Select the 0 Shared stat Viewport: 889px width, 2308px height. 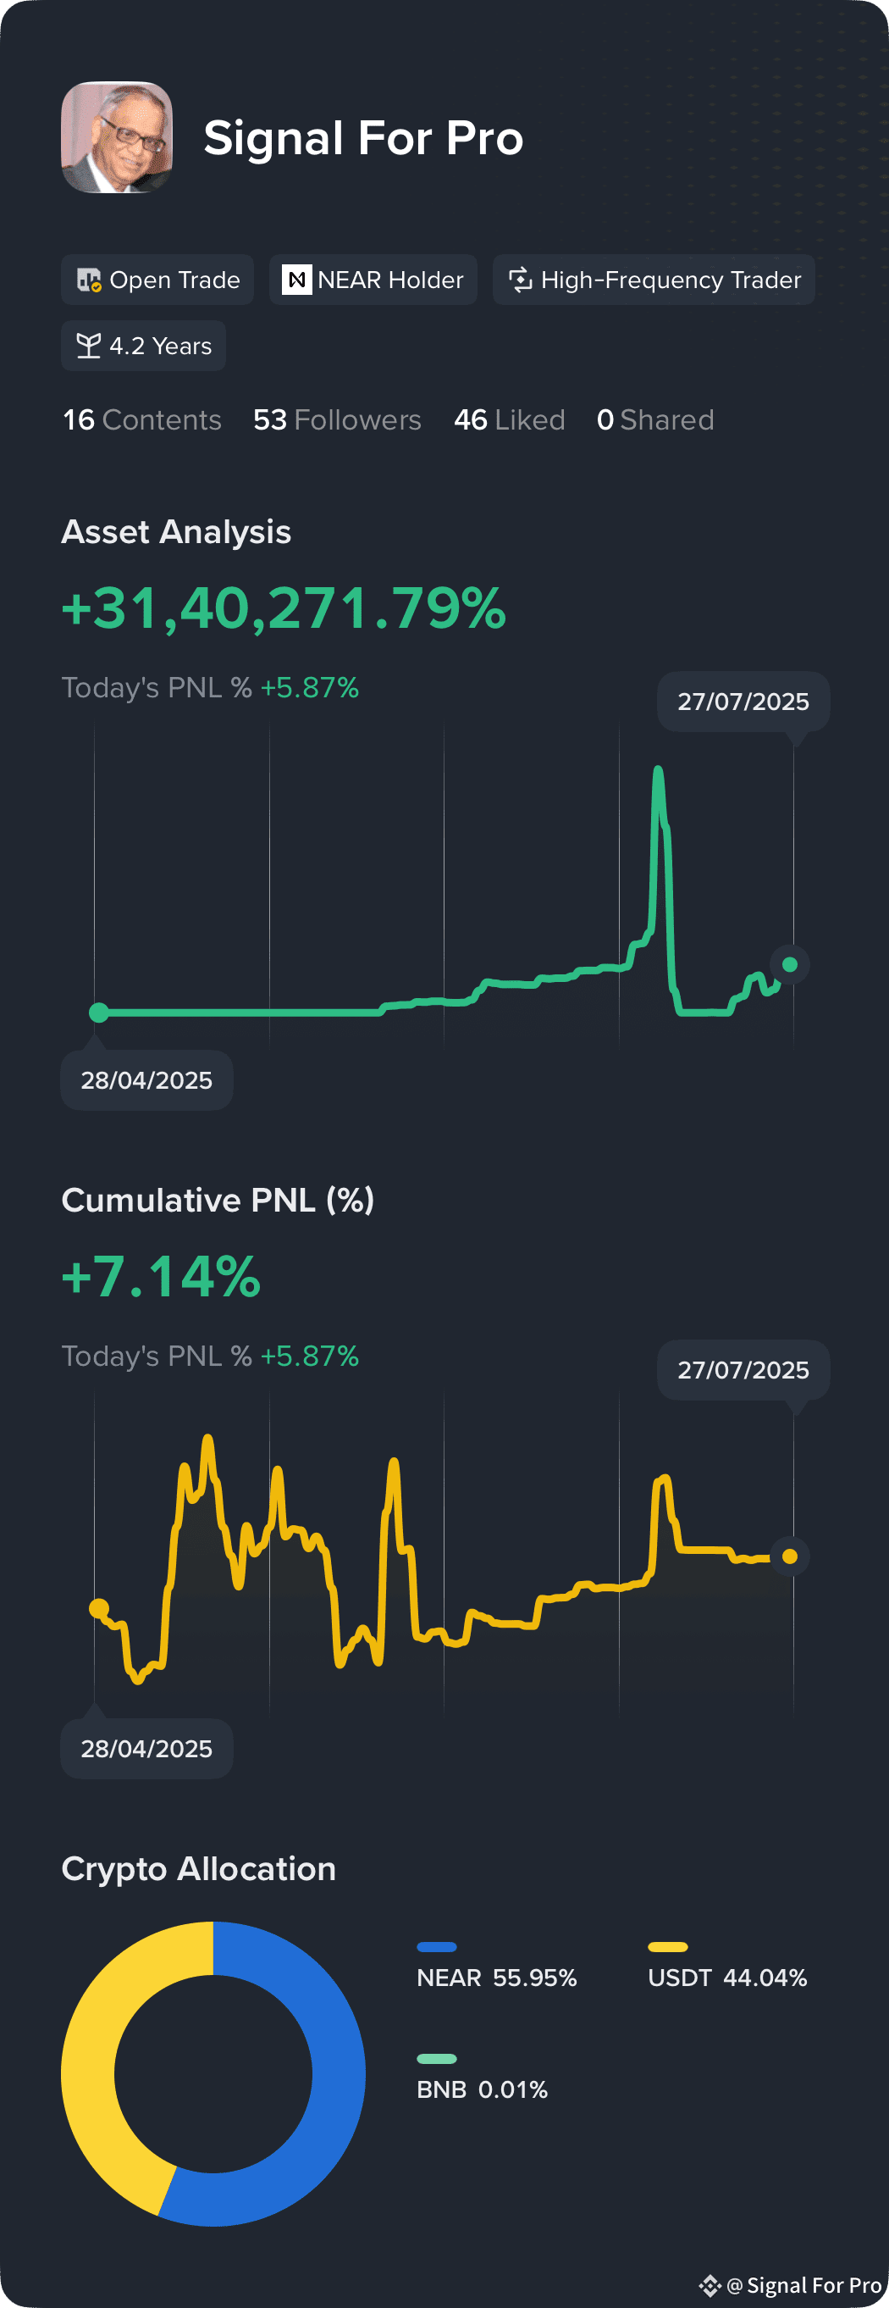[x=655, y=419]
